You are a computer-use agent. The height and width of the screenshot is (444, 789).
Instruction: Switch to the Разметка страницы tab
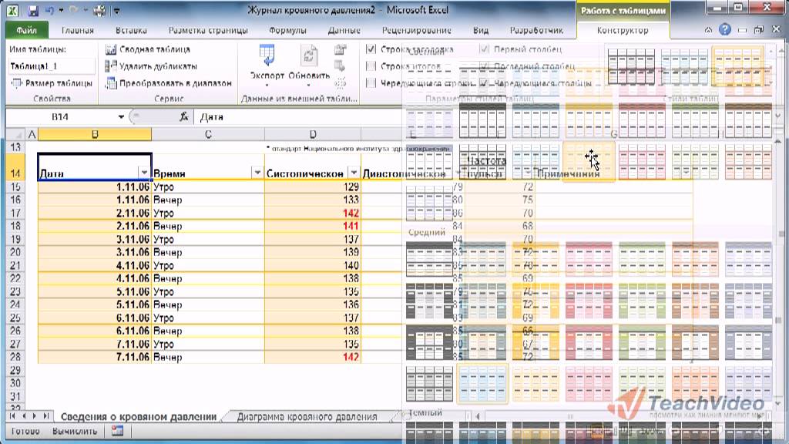(x=208, y=30)
